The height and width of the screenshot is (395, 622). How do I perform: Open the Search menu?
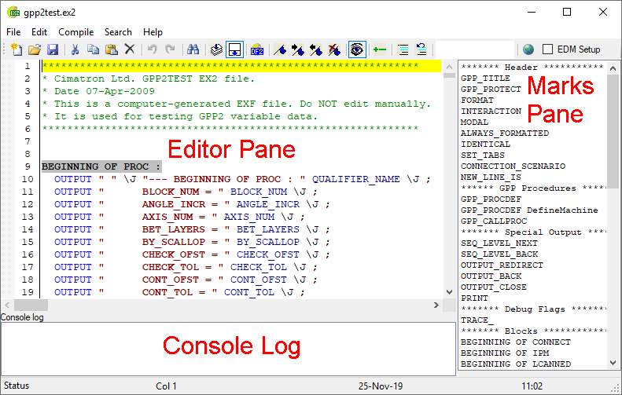point(118,32)
